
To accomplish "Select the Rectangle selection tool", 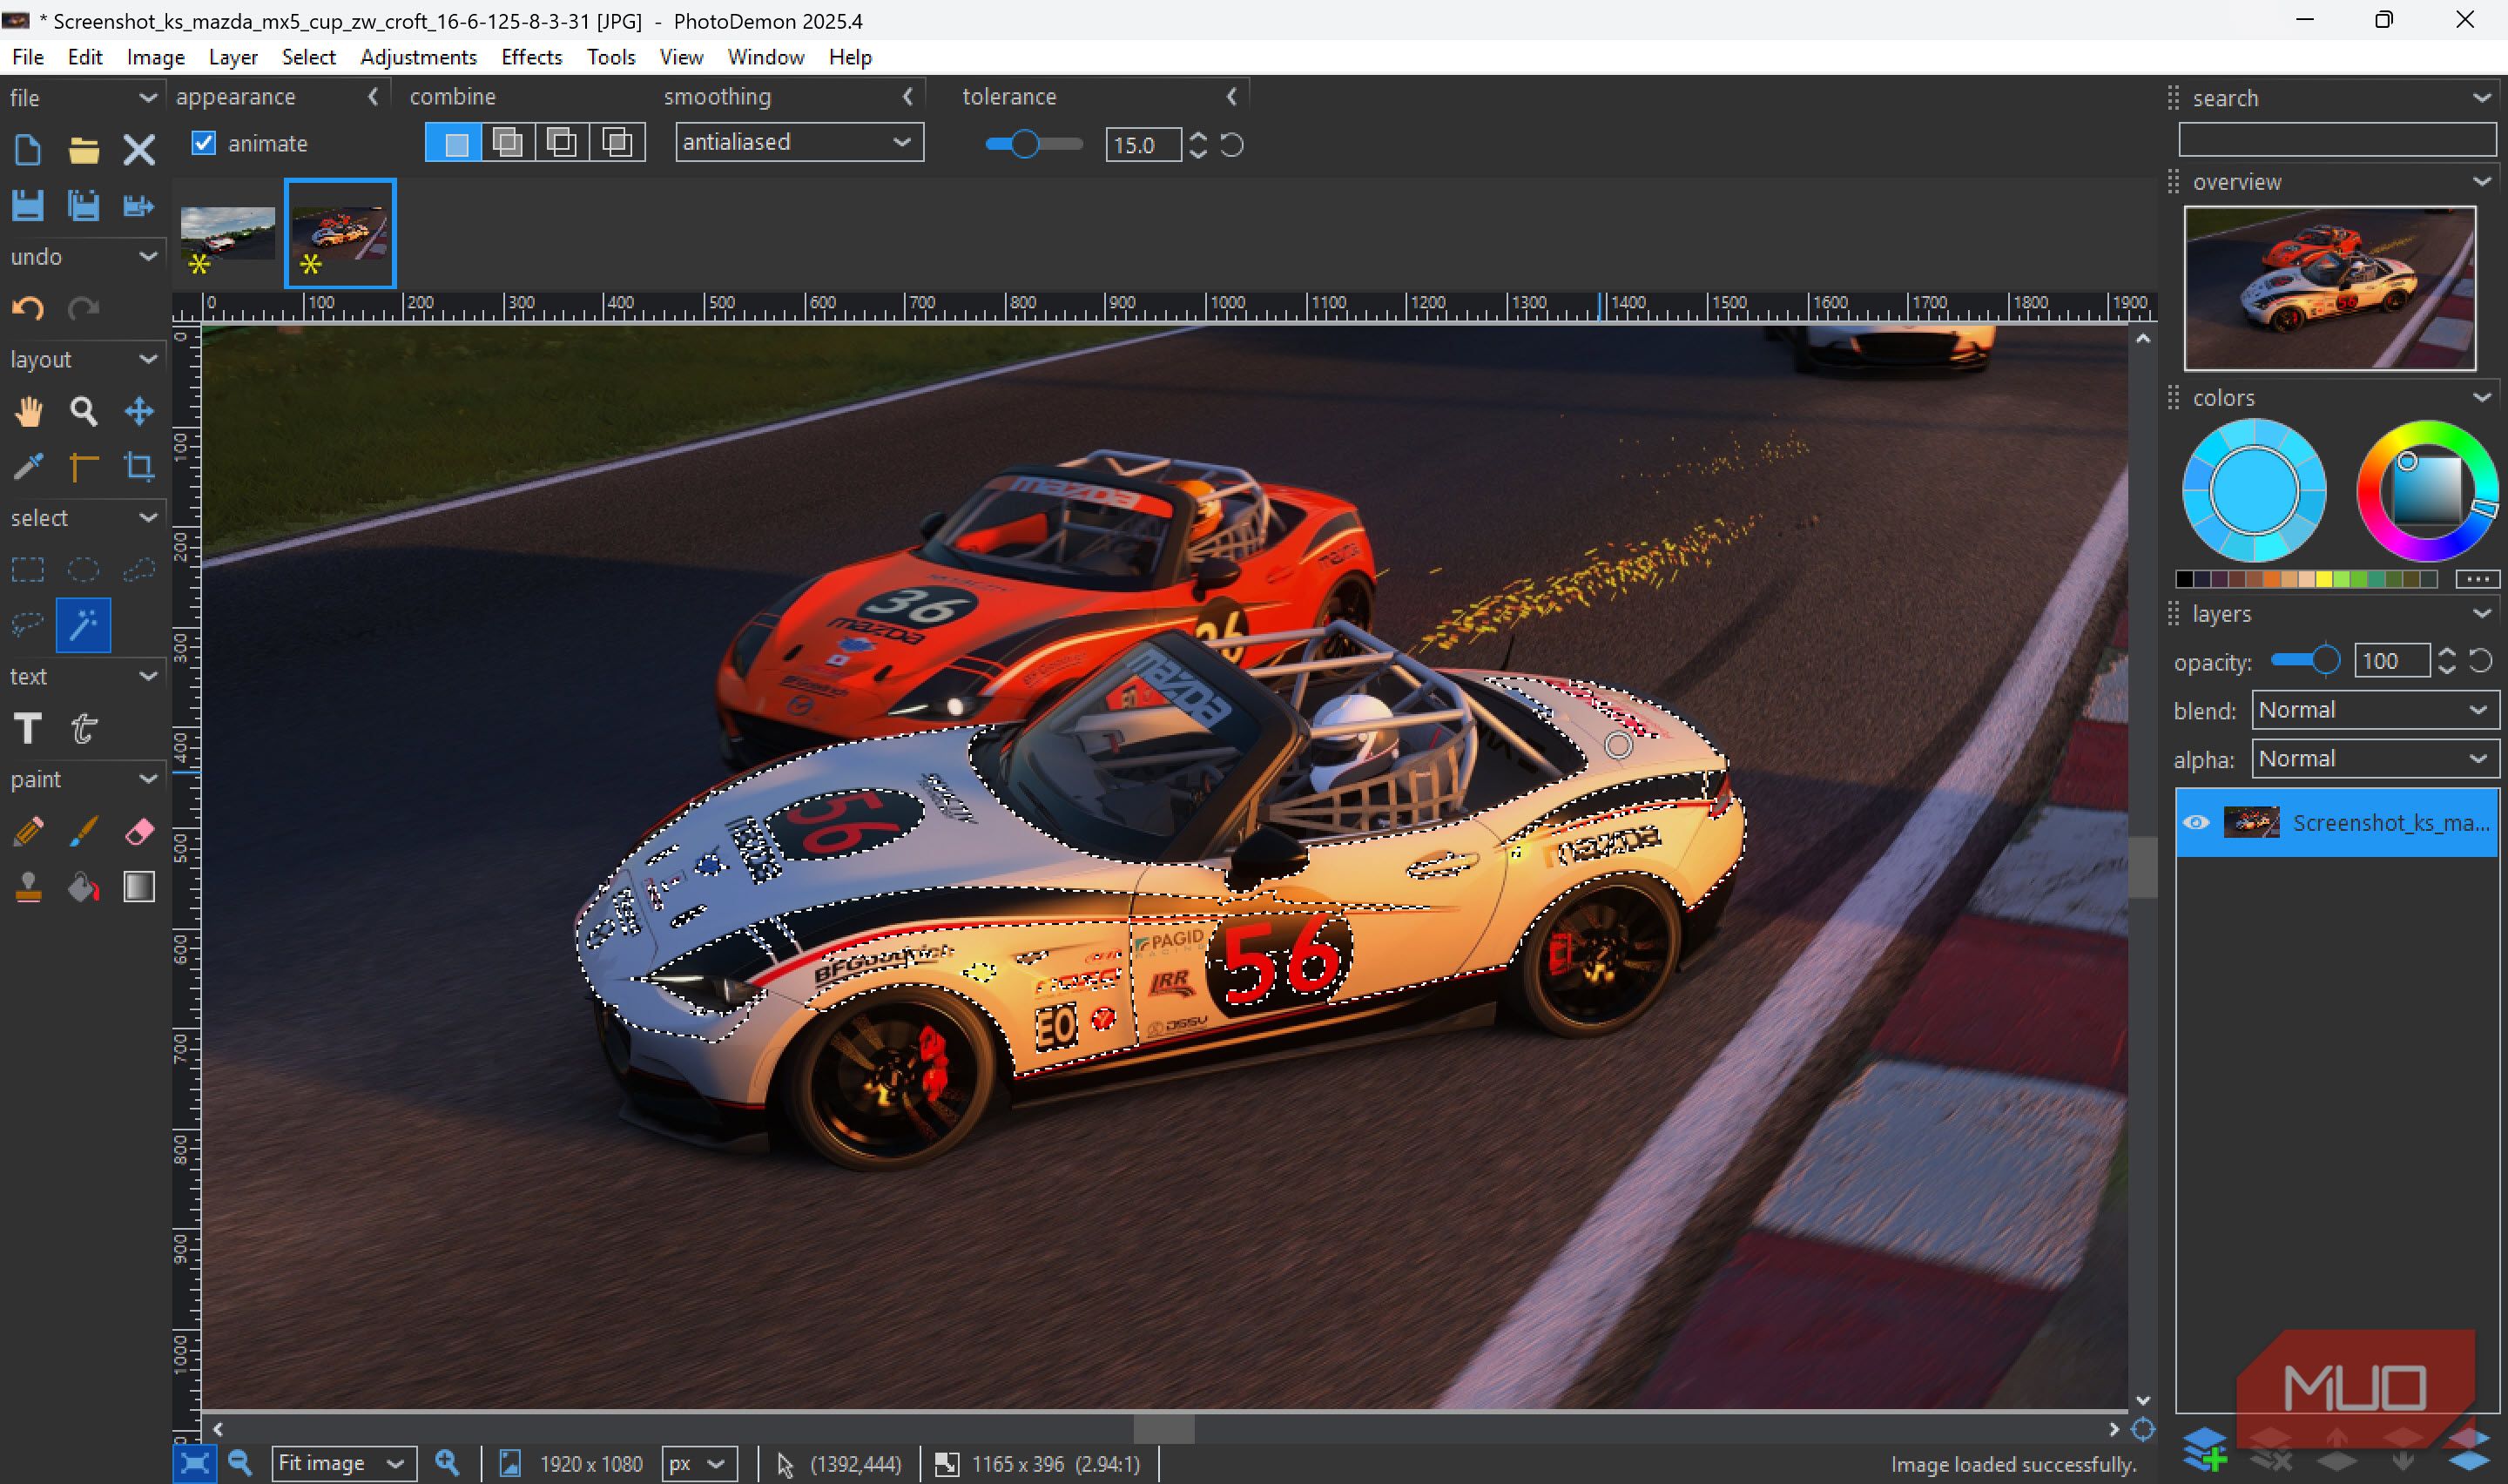I will (x=28, y=569).
